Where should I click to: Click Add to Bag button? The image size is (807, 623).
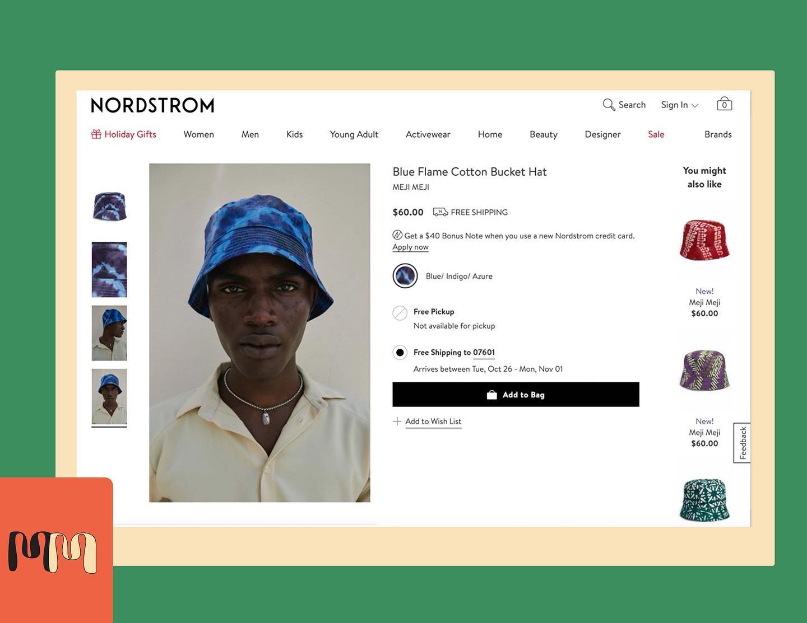516,395
